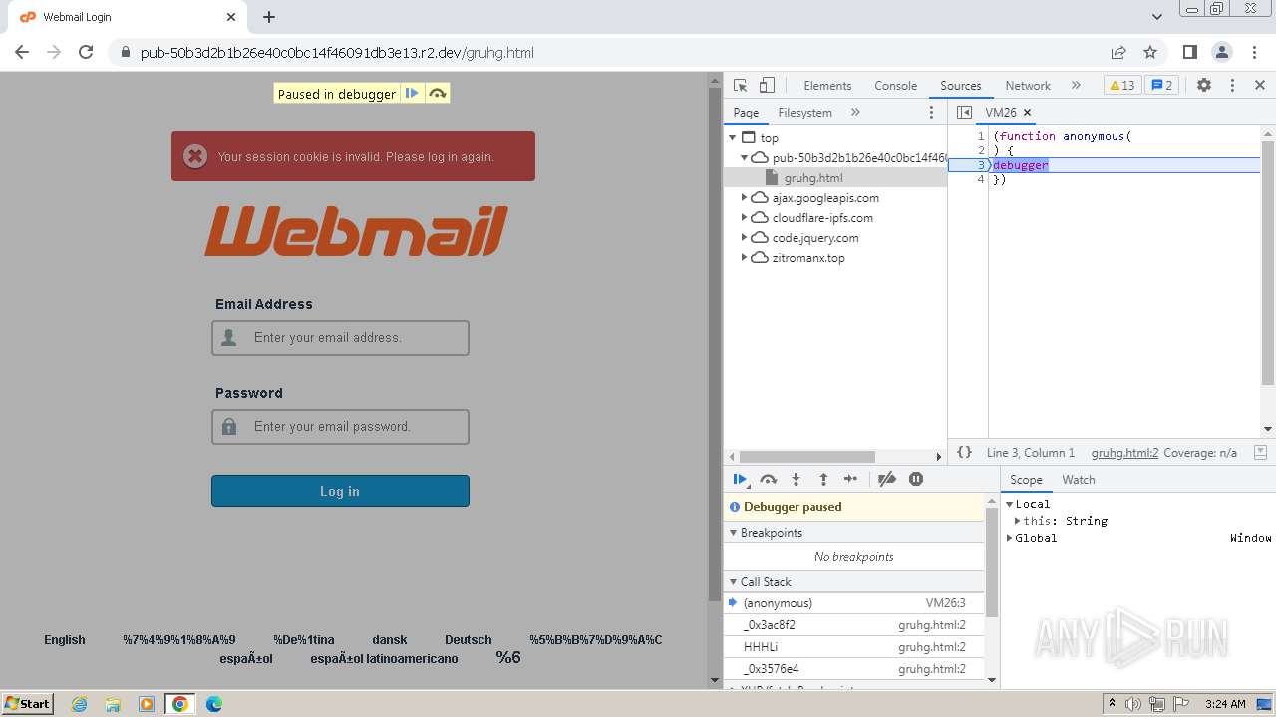Screen dimensions: 1276x717
Task: Open the DevTools settings gear
Action: (x=1204, y=86)
